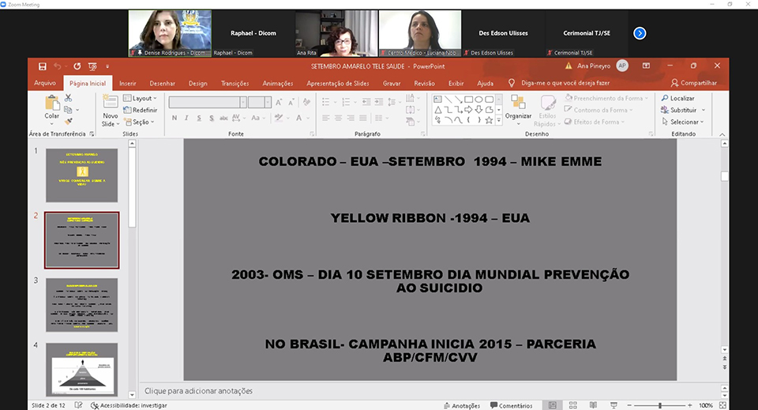This screenshot has width=758, height=410.
Task: Click the Compartilhar share button
Action: click(693, 83)
